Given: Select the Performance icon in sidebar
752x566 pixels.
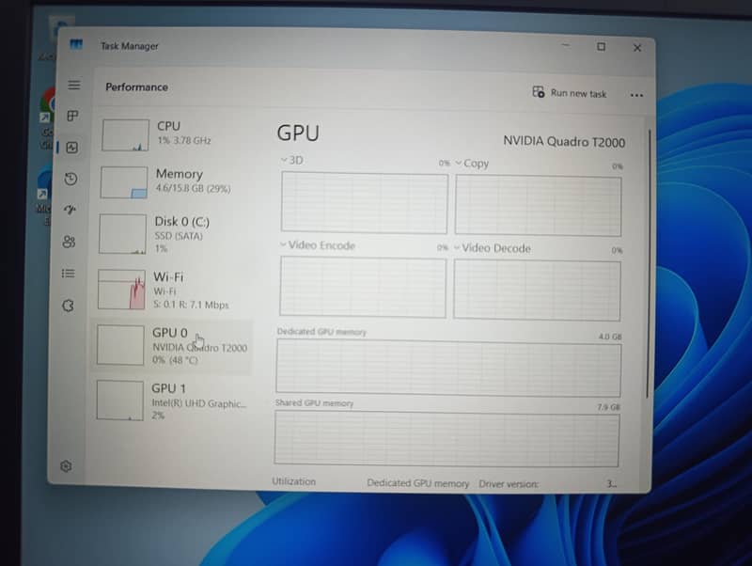Looking at the screenshot, I should [x=72, y=147].
